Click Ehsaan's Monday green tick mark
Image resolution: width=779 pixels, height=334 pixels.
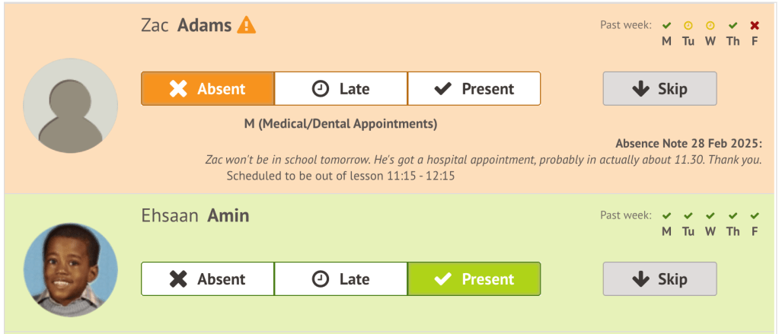(x=666, y=215)
